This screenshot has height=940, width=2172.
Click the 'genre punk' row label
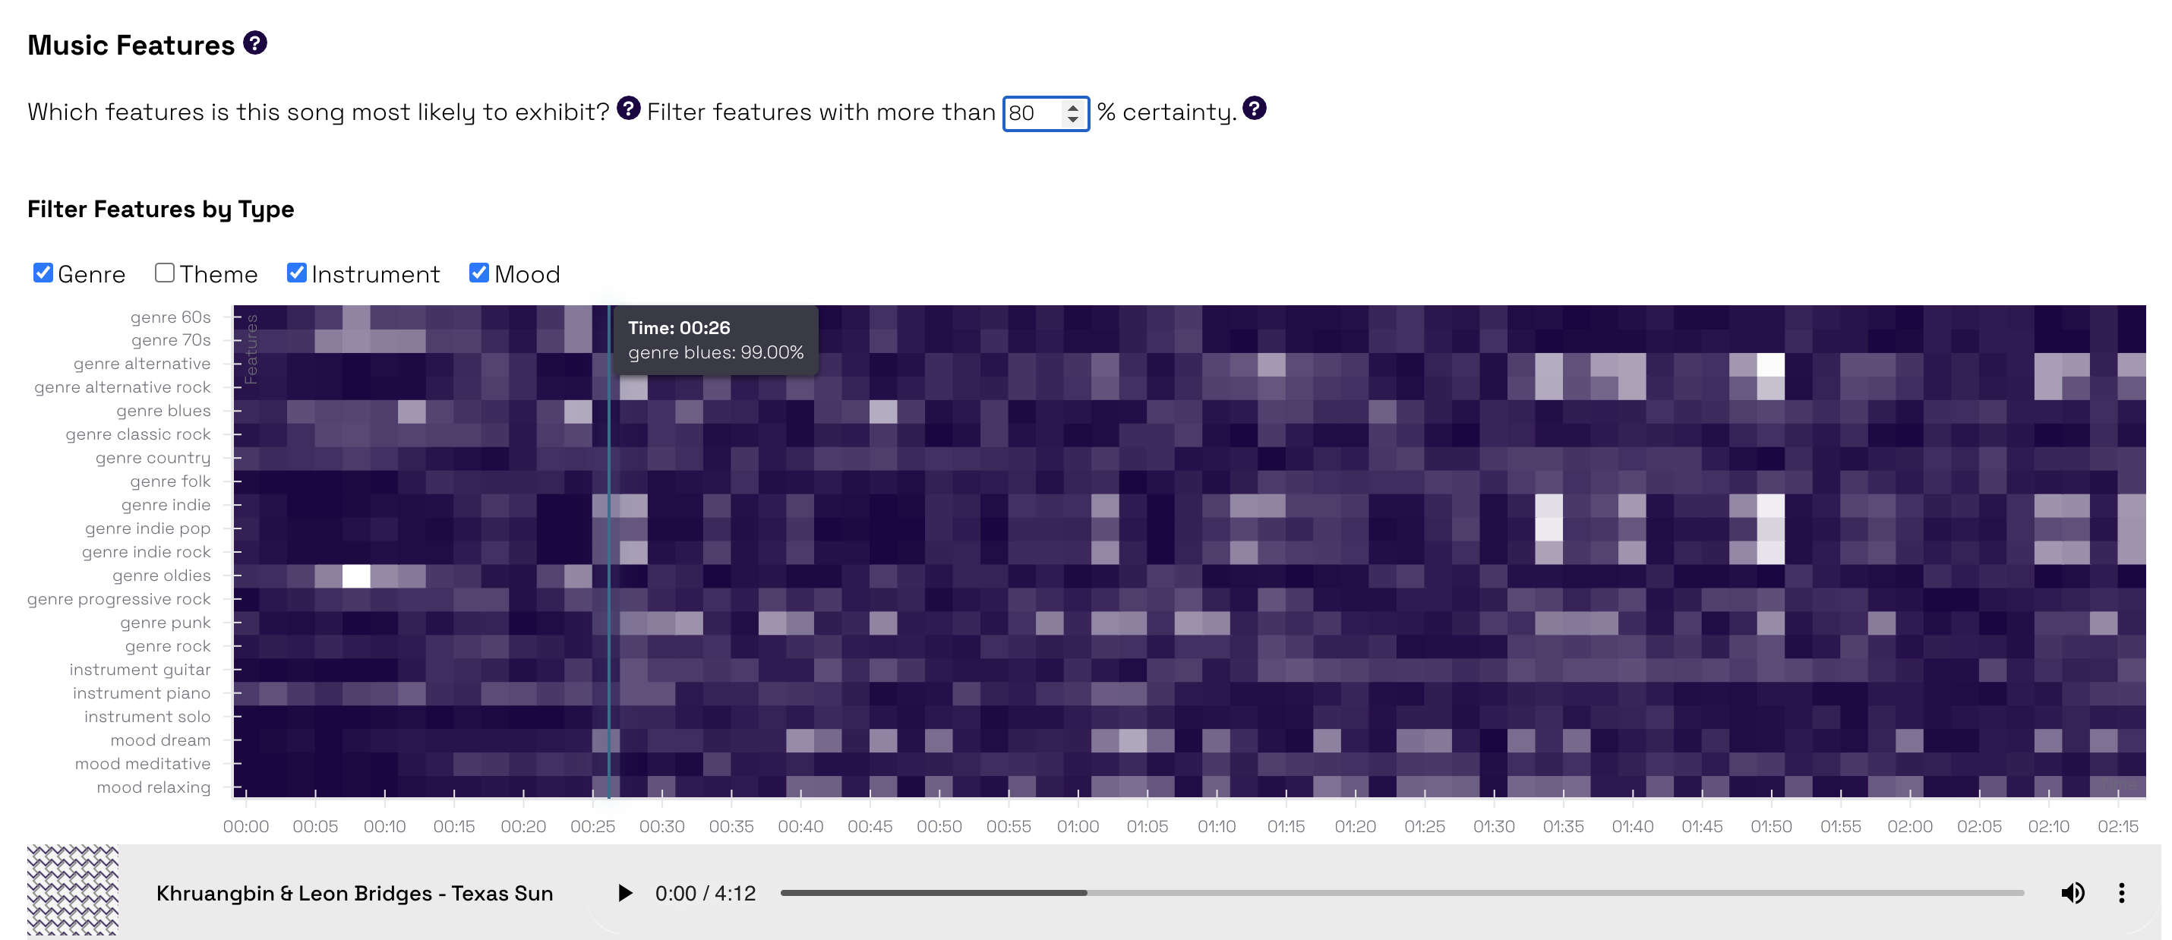click(x=166, y=623)
